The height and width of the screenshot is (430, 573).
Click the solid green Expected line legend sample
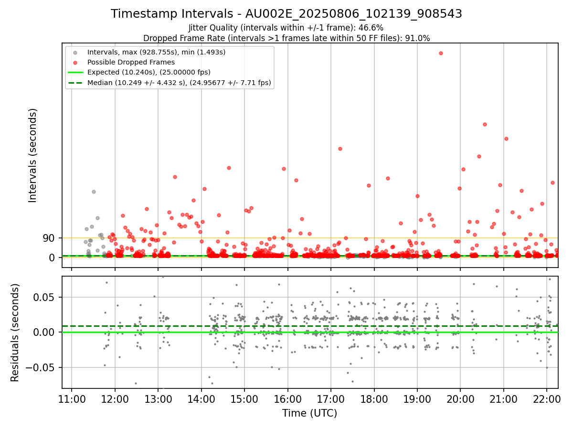[74, 72]
